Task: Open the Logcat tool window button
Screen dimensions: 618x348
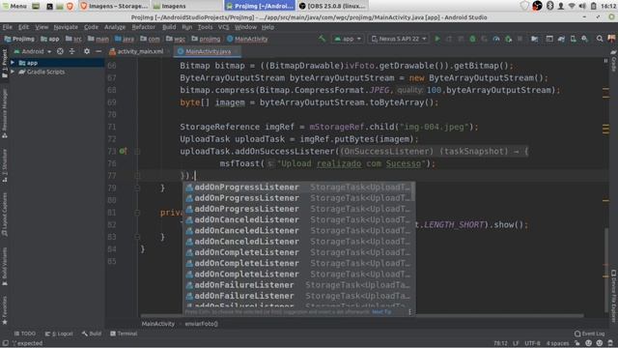Action: tap(59, 333)
